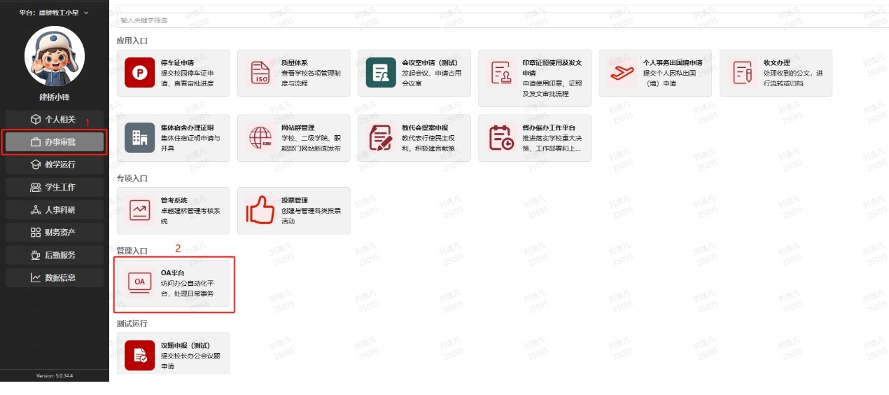This screenshot has width=889, height=395.
Task: Select 财务资产 in the sidebar menu
Action: point(55,233)
